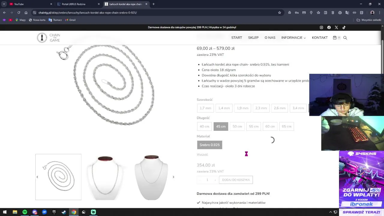
Task: Go to SKLEP in site menu
Action: (253, 37)
